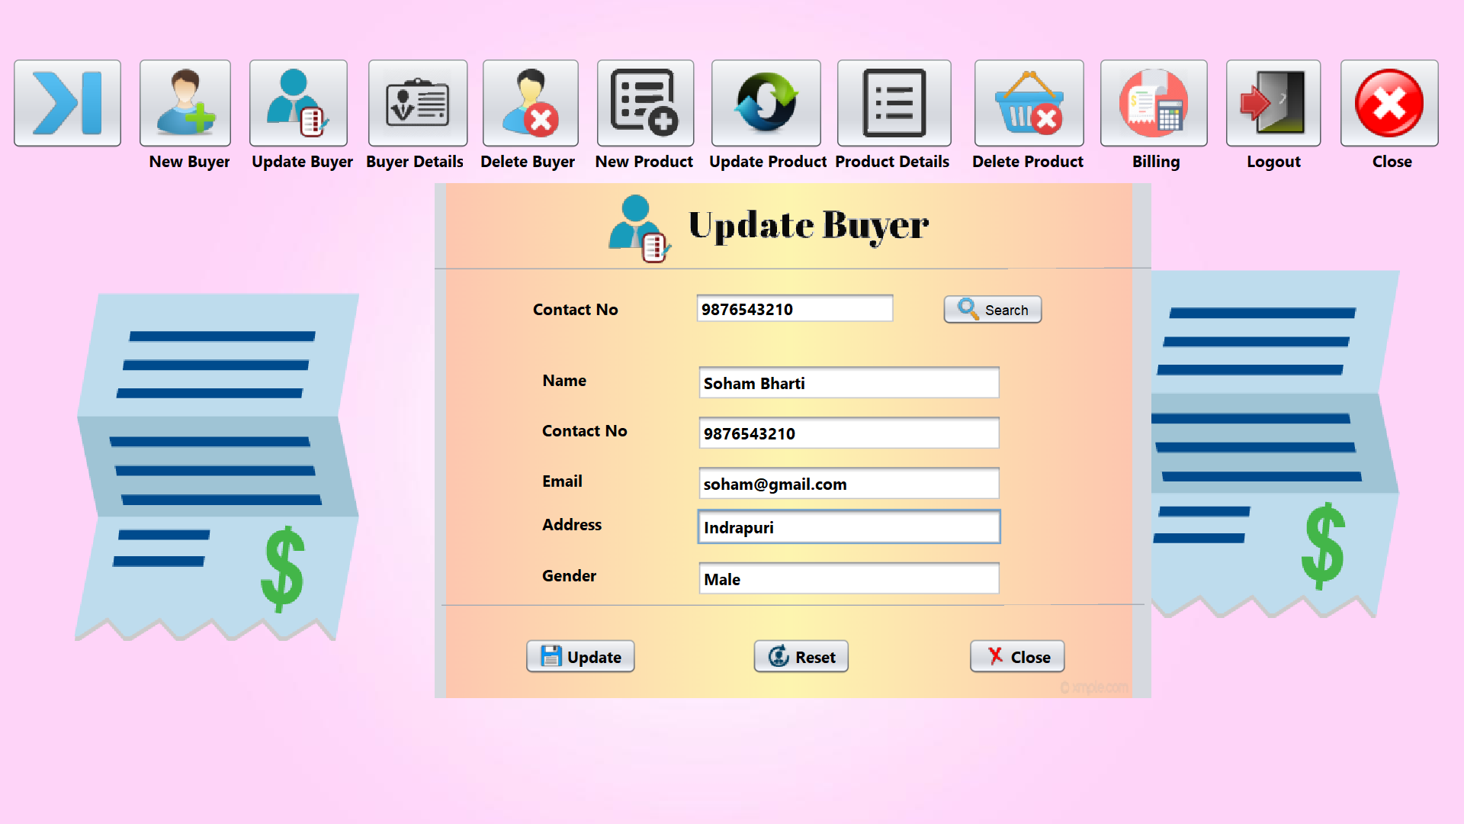Select the Delete Buyer tool
Screen dimensions: 1464x824
530,103
